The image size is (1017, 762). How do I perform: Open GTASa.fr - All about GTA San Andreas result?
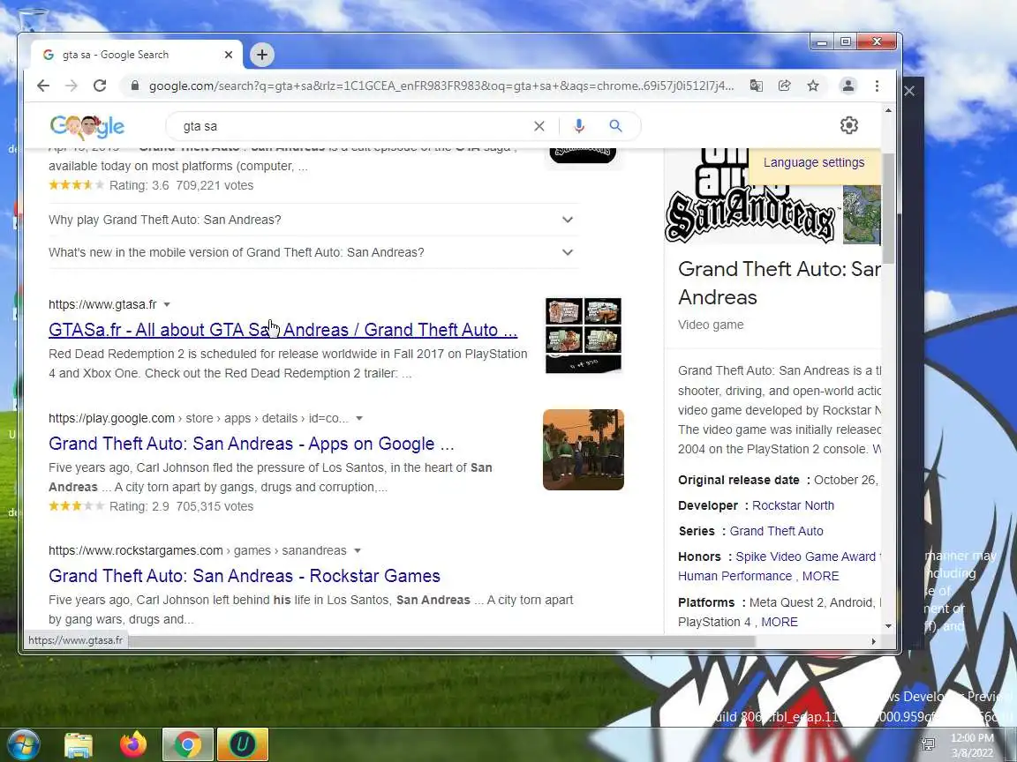(282, 330)
